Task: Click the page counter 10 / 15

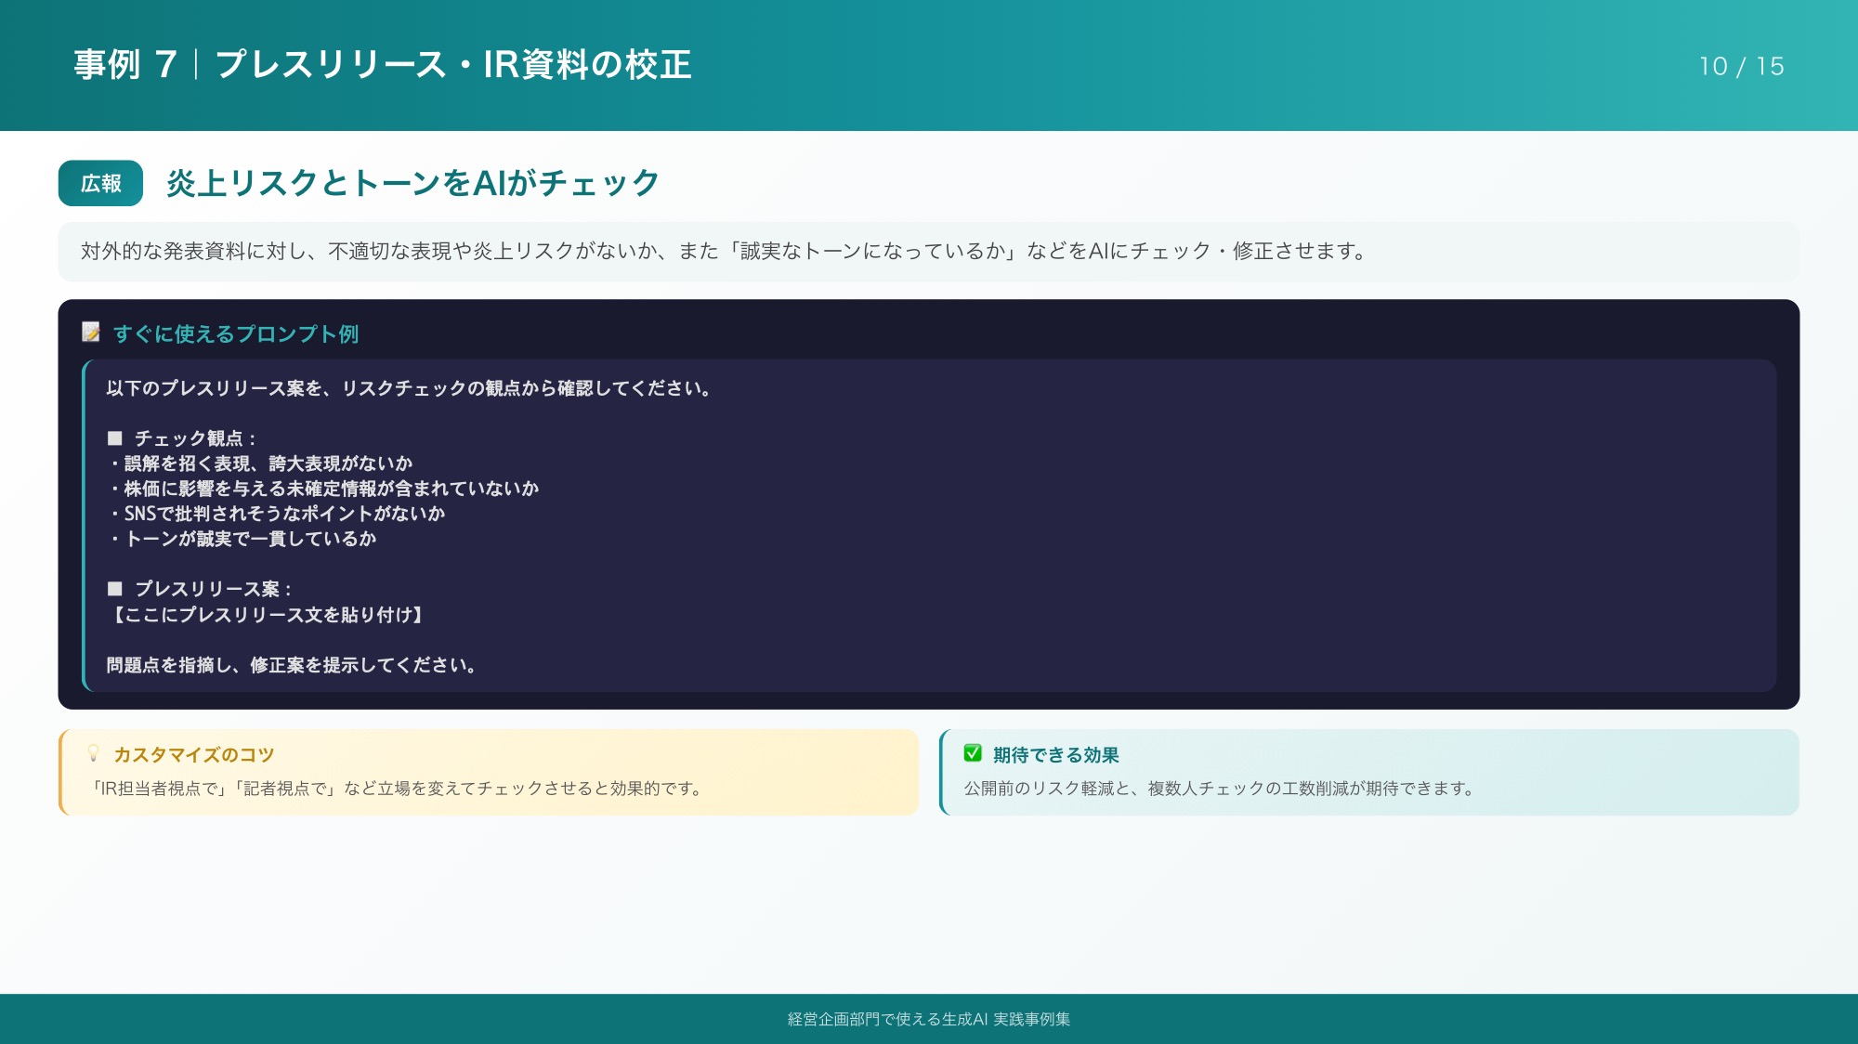Action: click(1742, 67)
